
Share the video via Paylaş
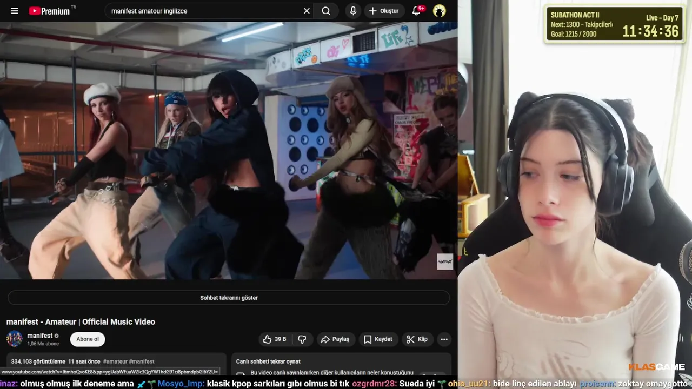(x=335, y=339)
